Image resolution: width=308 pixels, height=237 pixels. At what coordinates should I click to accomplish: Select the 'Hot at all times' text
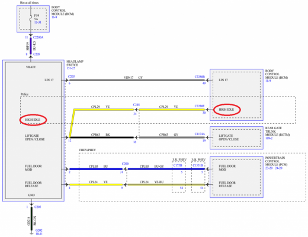coord(29,3)
